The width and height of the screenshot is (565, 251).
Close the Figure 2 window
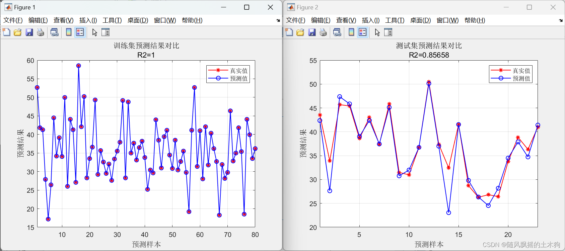point(553,7)
